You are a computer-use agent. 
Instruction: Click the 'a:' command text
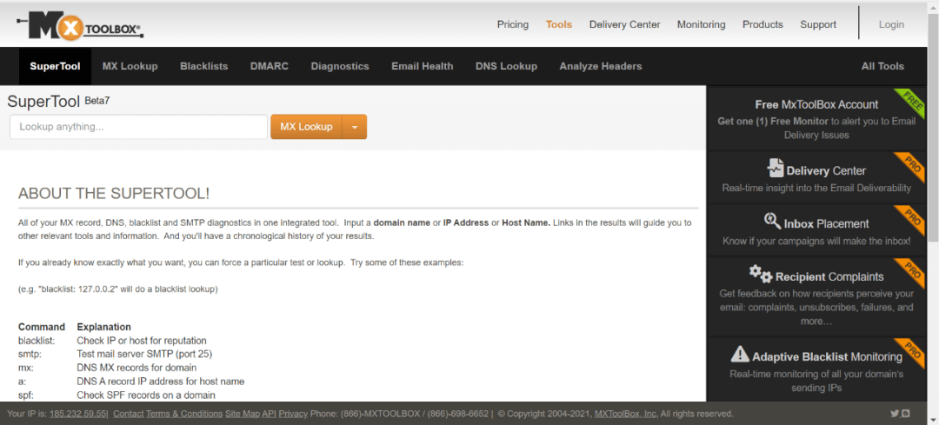[22, 382]
